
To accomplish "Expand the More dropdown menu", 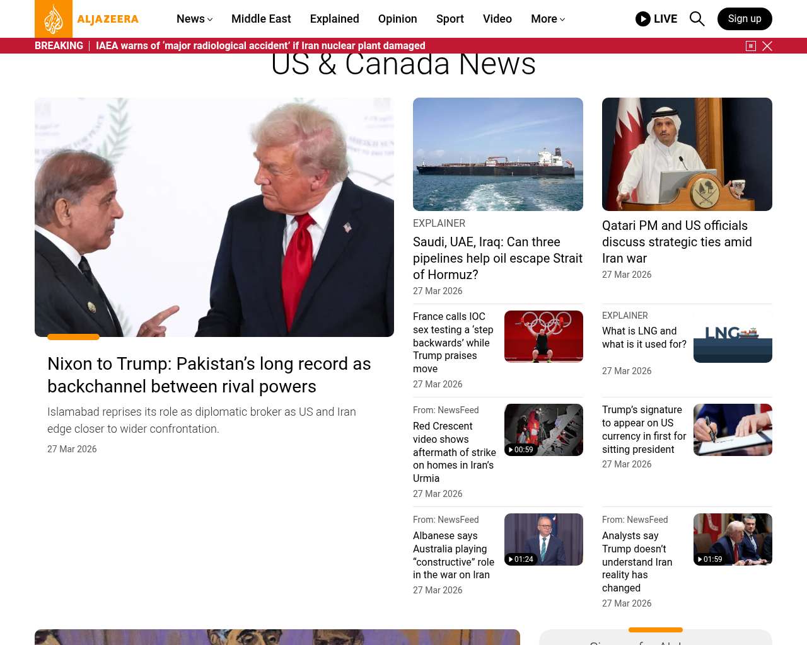I will tap(547, 19).
